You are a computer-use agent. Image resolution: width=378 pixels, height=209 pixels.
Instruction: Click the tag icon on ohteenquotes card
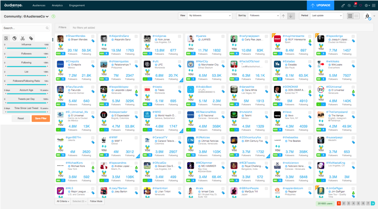pos(136,66)
